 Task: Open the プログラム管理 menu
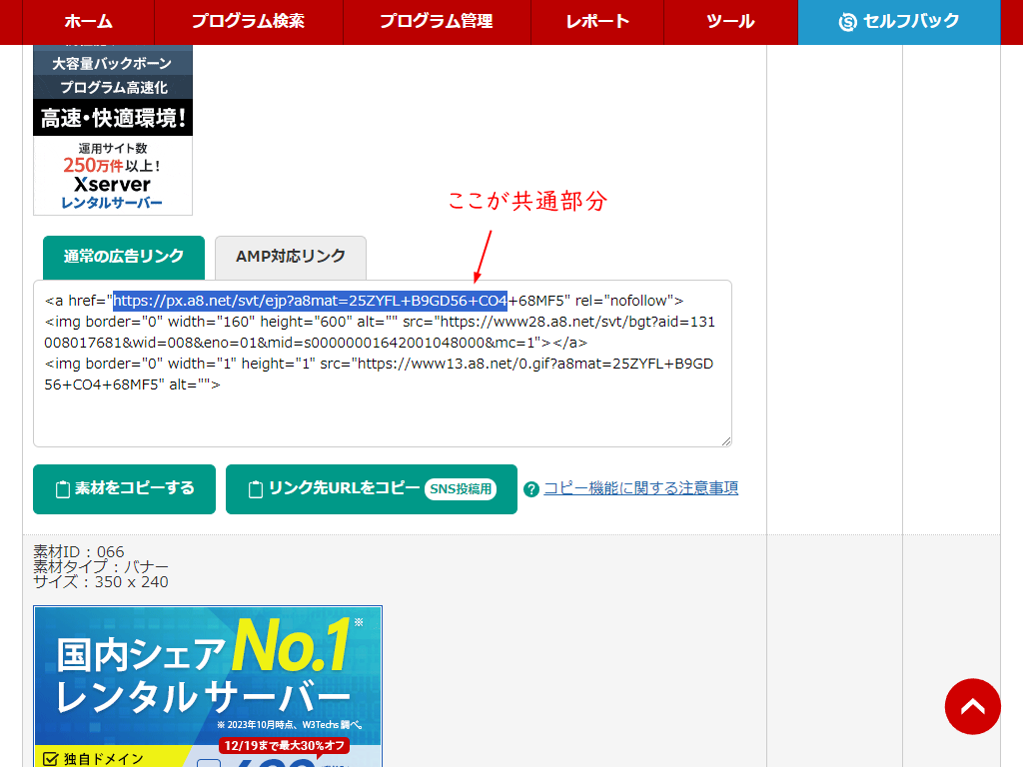coord(437,21)
